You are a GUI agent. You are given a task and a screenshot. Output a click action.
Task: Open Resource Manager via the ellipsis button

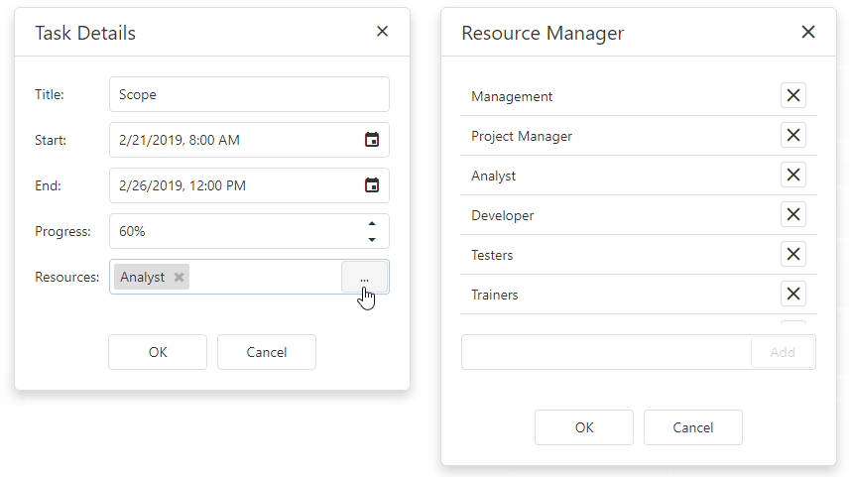[364, 278]
